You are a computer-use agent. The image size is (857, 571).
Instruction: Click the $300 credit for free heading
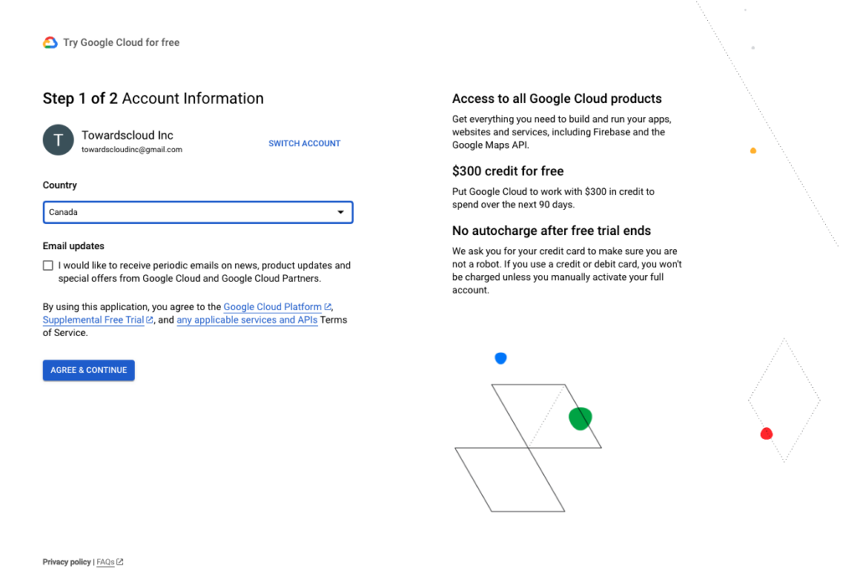tap(508, 171)
